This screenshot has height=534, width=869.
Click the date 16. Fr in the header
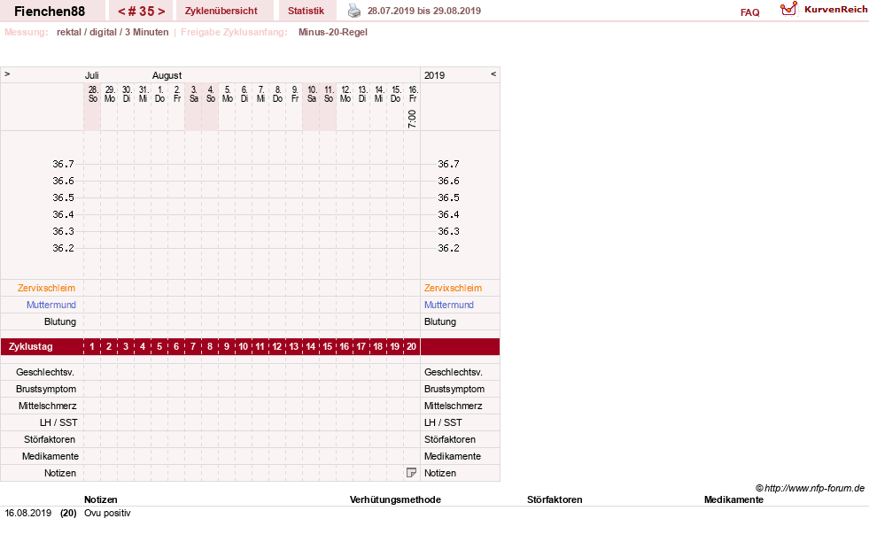[x=413, y=94]
